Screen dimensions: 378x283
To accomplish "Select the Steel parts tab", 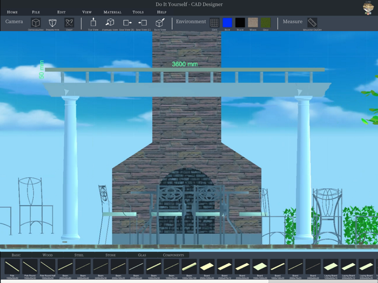I will (79, 255).
